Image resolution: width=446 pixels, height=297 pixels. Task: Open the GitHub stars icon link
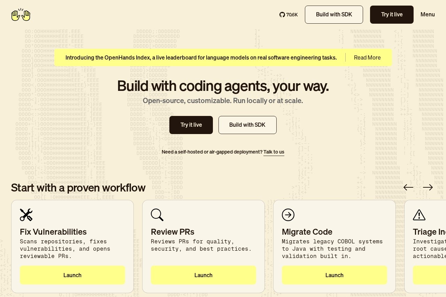point(282,15)
